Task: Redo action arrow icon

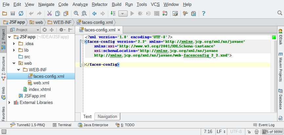Action: point(39,13)
